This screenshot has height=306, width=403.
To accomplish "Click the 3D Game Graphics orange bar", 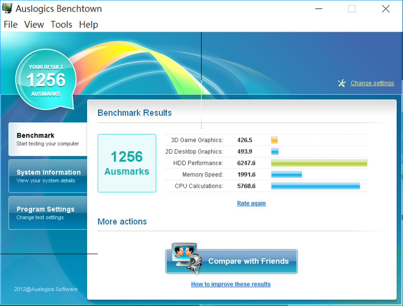I will [275, 140].
